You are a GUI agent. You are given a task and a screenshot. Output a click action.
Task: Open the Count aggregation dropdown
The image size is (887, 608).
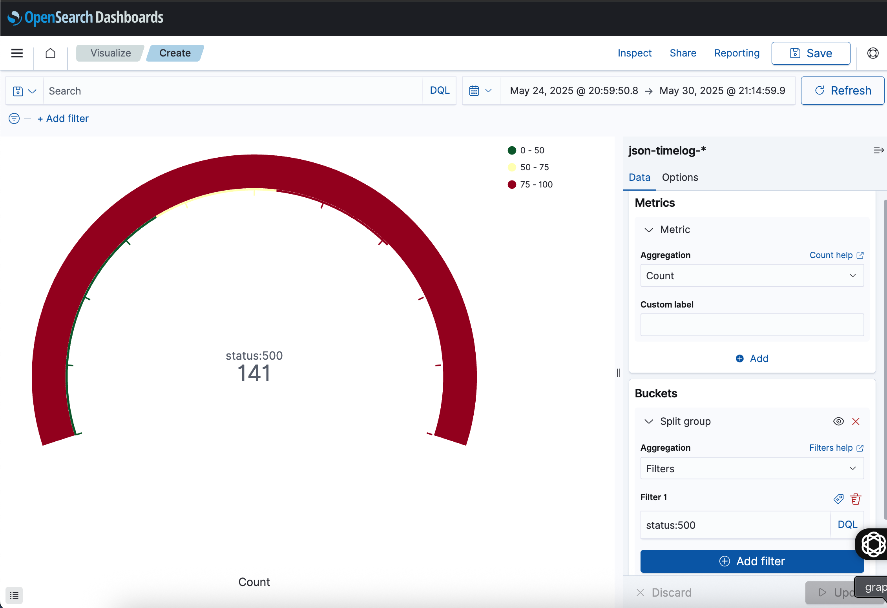coord(752,276)
